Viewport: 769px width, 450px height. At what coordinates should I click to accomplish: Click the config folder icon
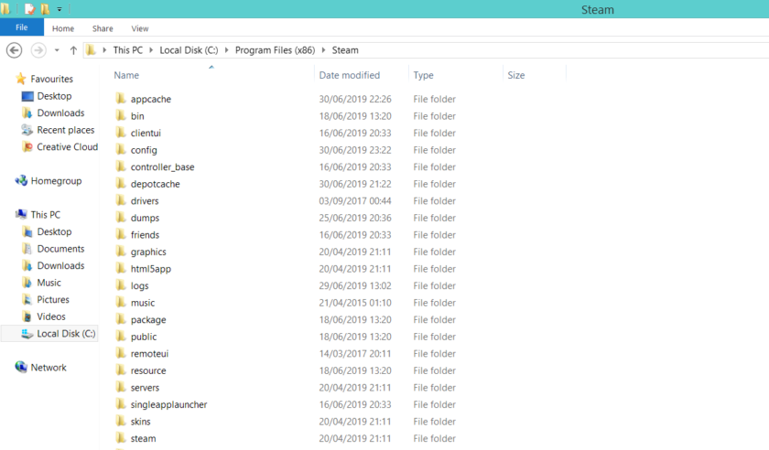121,149
